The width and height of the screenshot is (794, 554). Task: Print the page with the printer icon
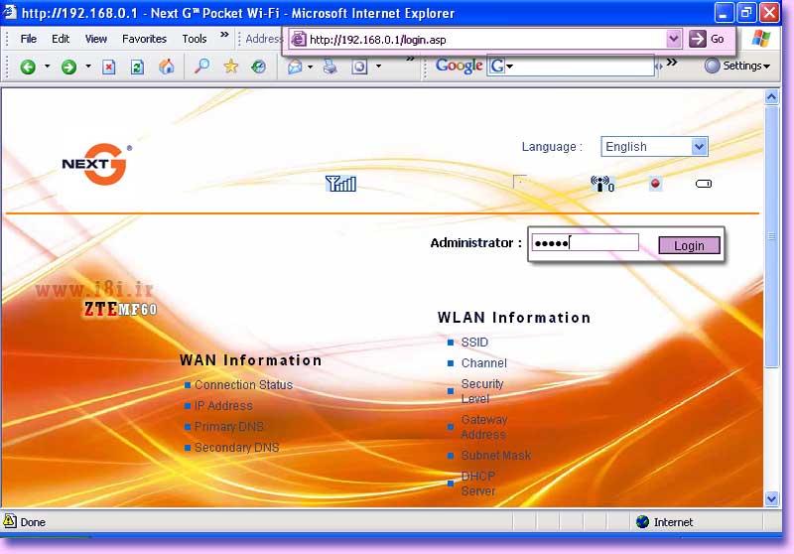pos(331,67)
